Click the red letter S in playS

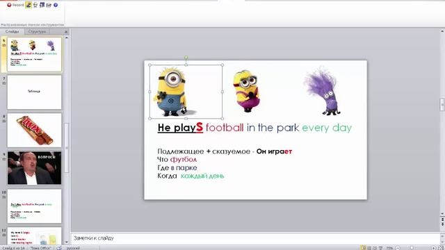point(200,127)
